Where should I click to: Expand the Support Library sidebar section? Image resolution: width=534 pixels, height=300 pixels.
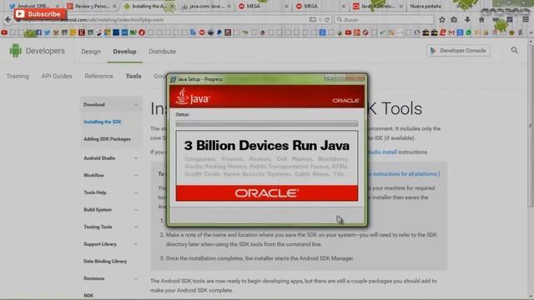click(x=136, y=244)
